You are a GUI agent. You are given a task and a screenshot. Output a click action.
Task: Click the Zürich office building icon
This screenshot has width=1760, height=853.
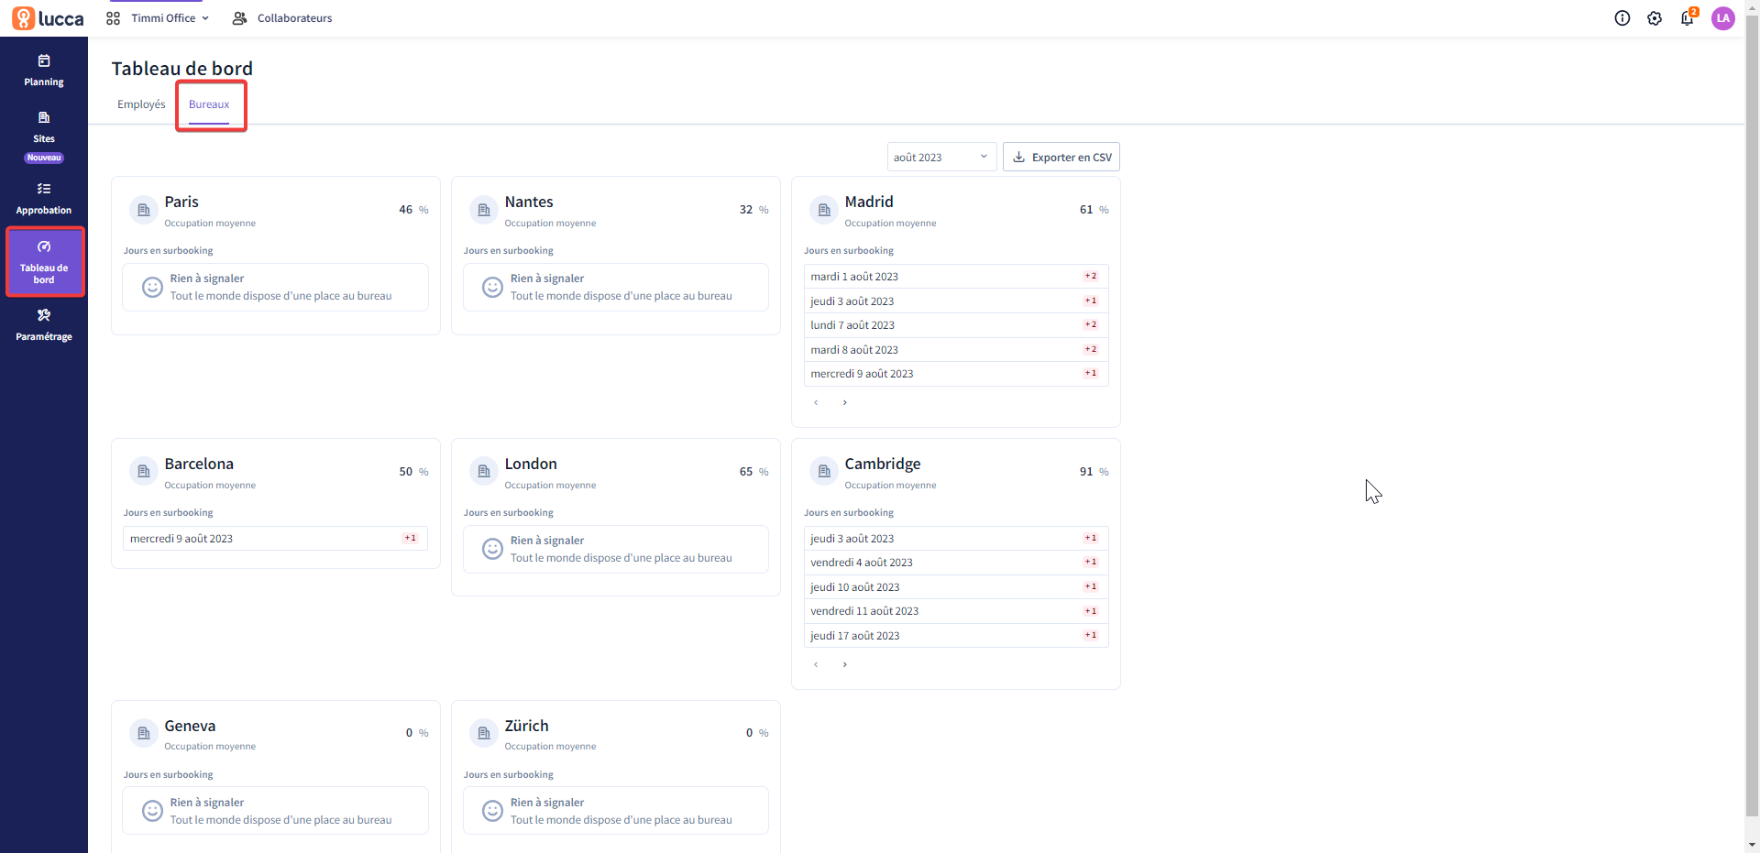[x=484, y=733]
